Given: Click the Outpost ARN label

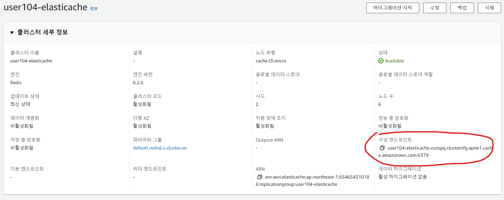Looking at the screenshot, I should click(x=269, y=140).
